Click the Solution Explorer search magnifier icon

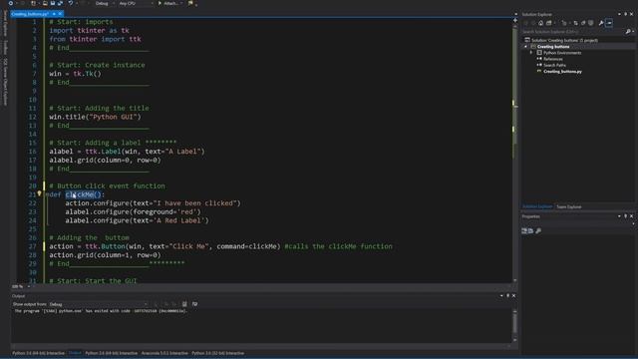click(628, 31)
